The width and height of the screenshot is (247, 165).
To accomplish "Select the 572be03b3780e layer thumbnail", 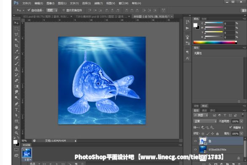I will (203, 149).
